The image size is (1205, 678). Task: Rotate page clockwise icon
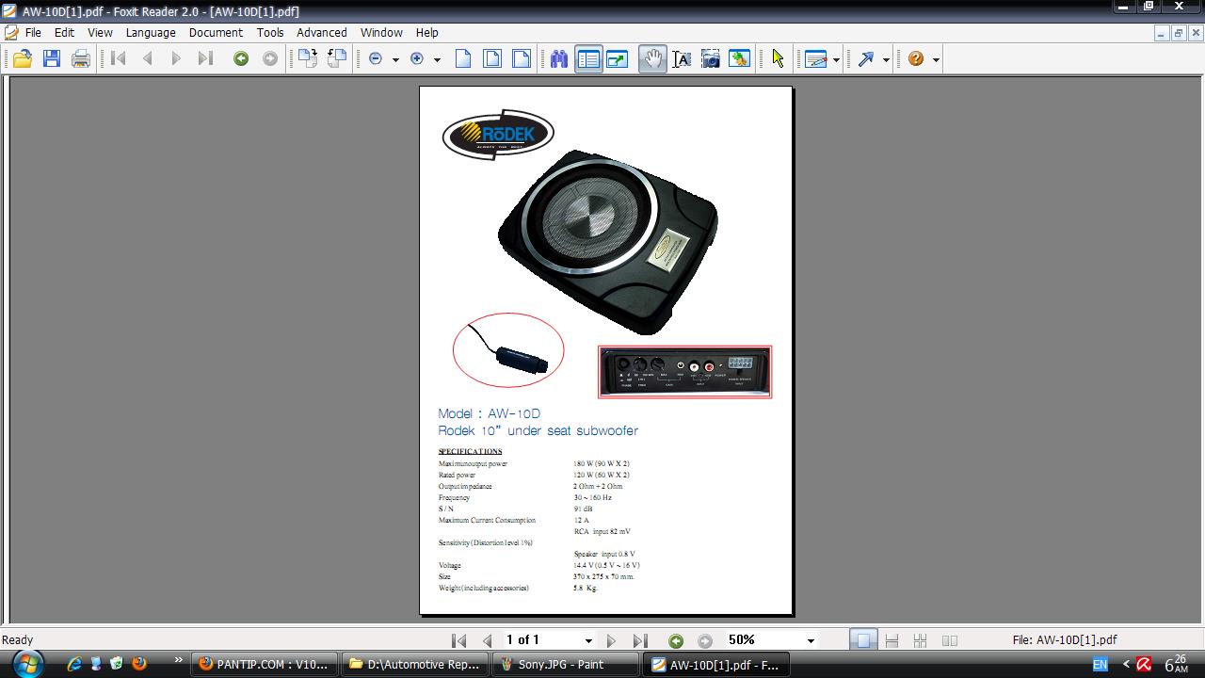(308, 58)
